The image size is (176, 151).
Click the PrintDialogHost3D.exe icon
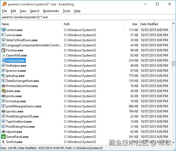coord(3,116)
